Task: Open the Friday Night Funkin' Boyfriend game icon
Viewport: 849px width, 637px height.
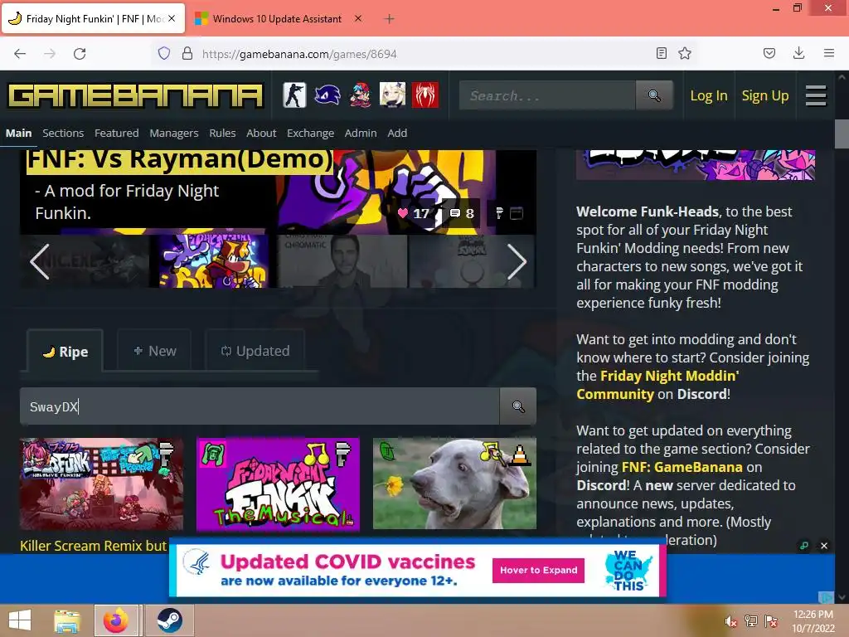Action: click(x=360, y=95)
